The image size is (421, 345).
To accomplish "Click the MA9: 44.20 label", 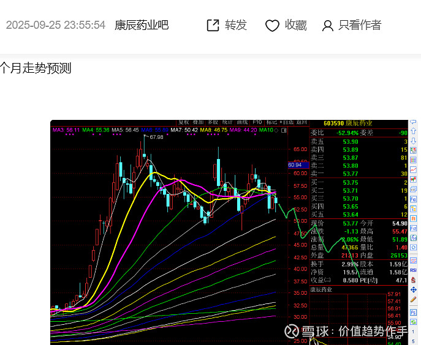I will [x=243, y=130].
